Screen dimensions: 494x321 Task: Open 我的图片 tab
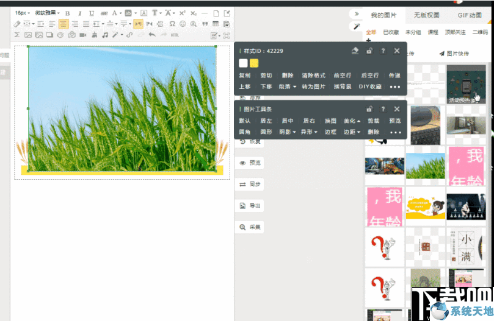click(383, 15)
